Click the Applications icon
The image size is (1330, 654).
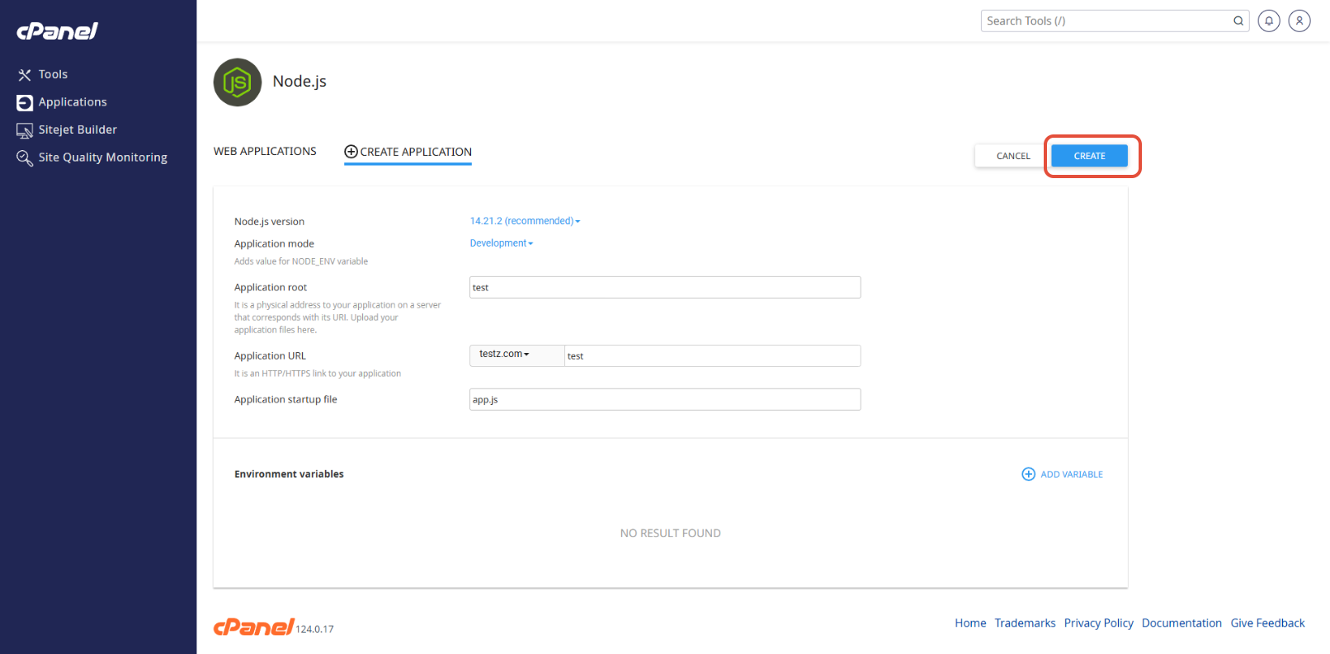coord(25,103)
